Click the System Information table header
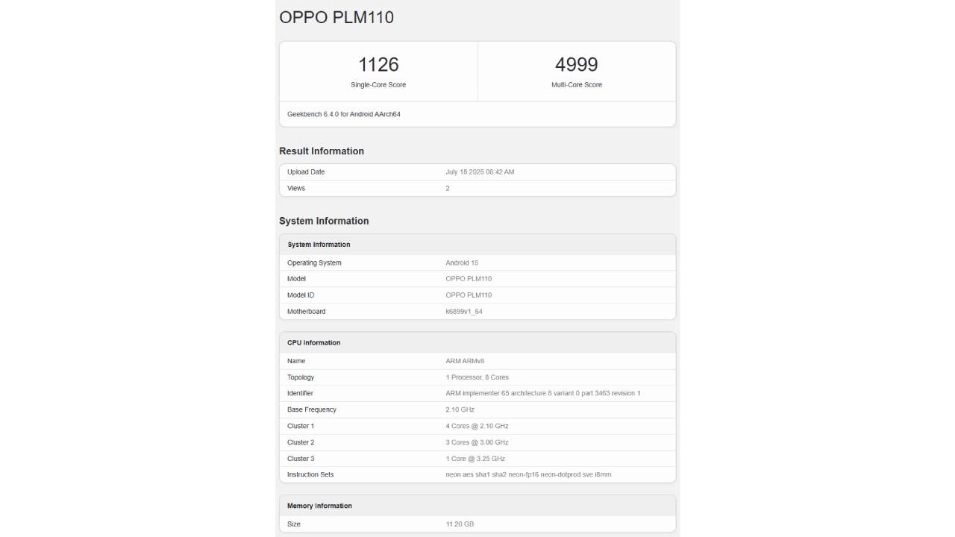Screen dimensions: 955x537 [319, 245]
